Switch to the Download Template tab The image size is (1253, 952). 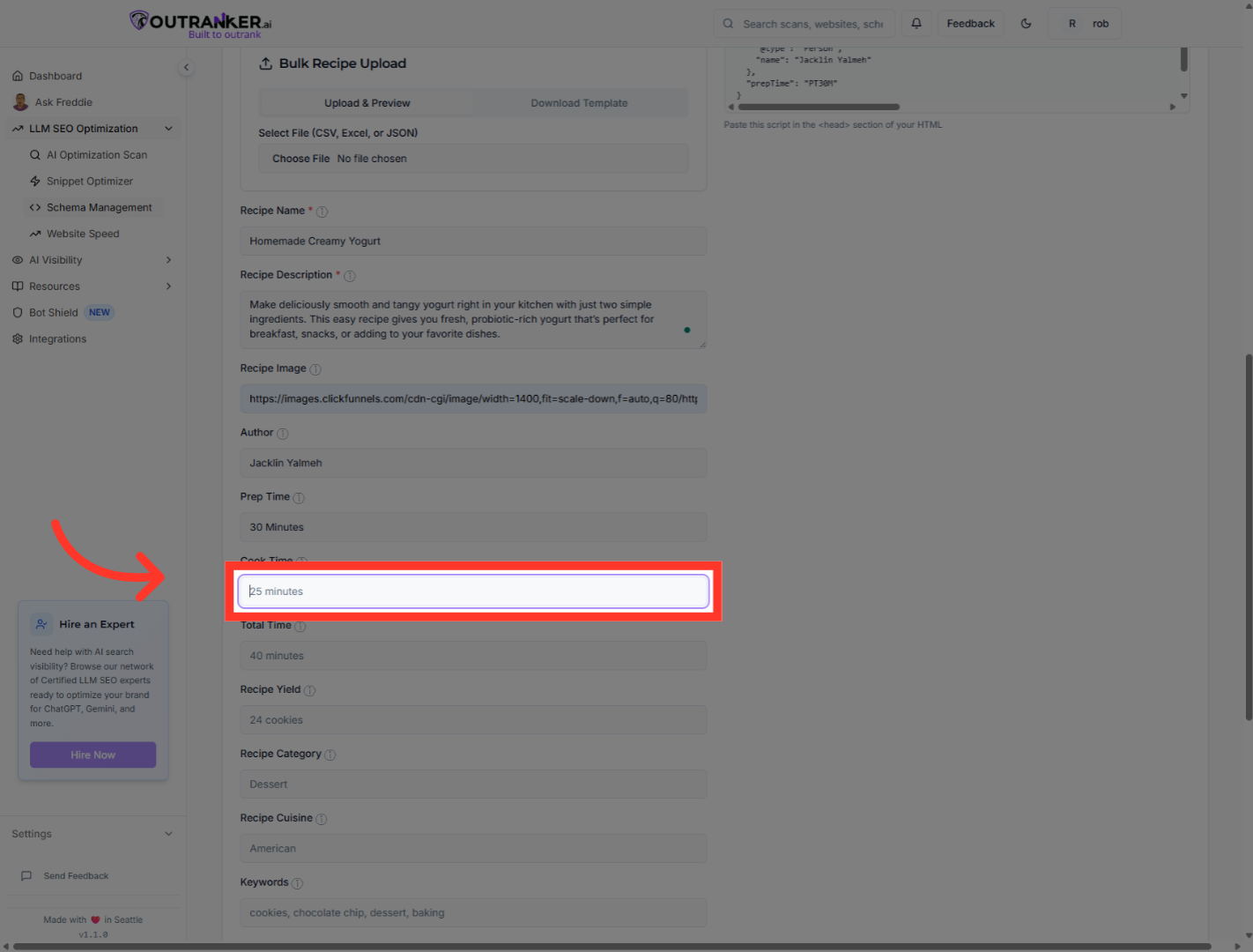tap(579, 103)
